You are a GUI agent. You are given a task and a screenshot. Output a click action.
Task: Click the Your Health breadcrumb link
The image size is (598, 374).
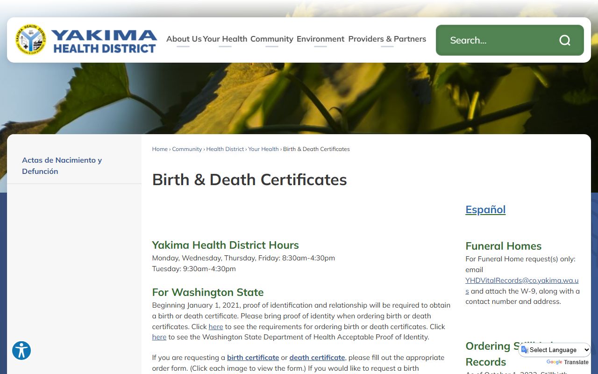coord(263,149)
